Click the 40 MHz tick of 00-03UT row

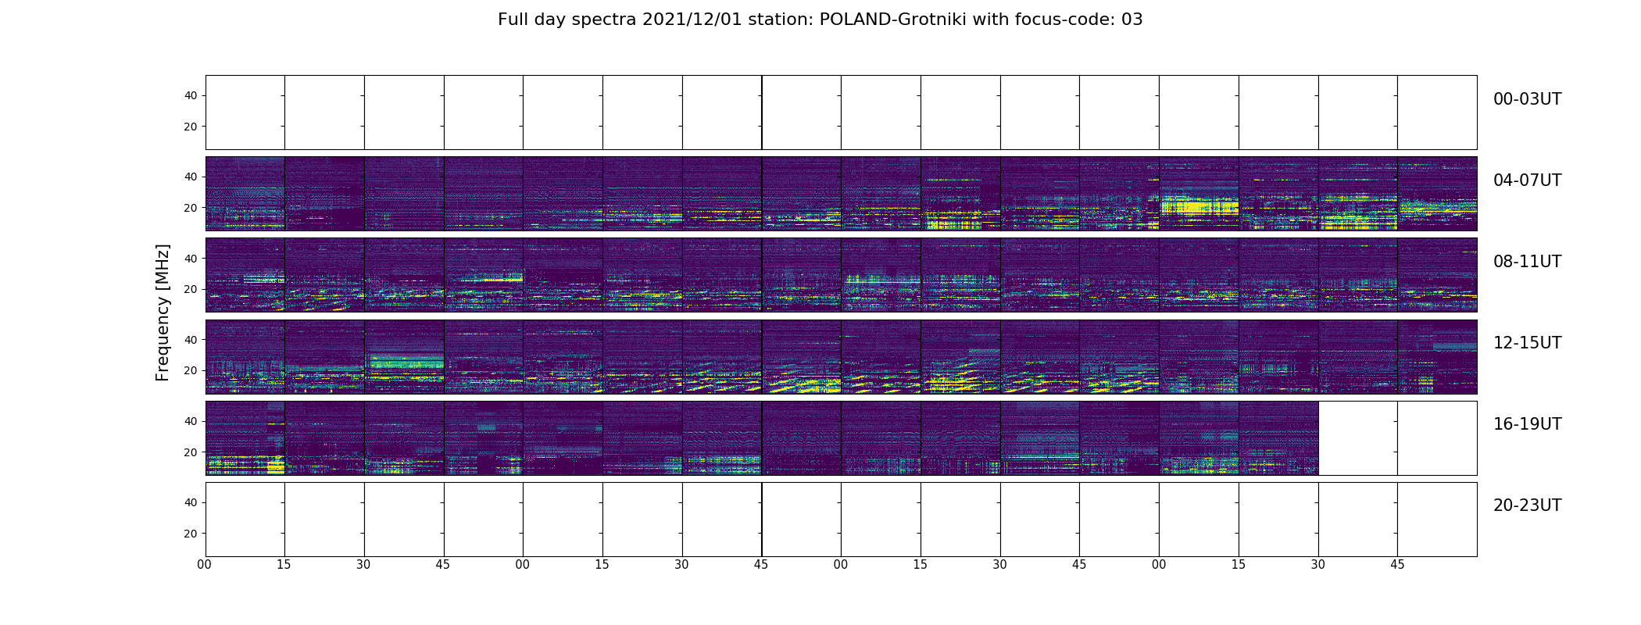(x=191, y=95)
